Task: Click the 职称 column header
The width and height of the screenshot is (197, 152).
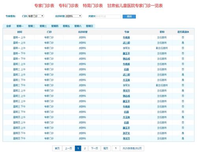Action: (x=162, y=32)
